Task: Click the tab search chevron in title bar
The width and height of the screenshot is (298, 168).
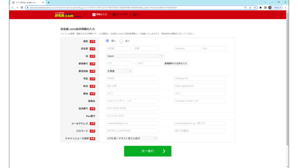Action: click(x=265, y=2)
